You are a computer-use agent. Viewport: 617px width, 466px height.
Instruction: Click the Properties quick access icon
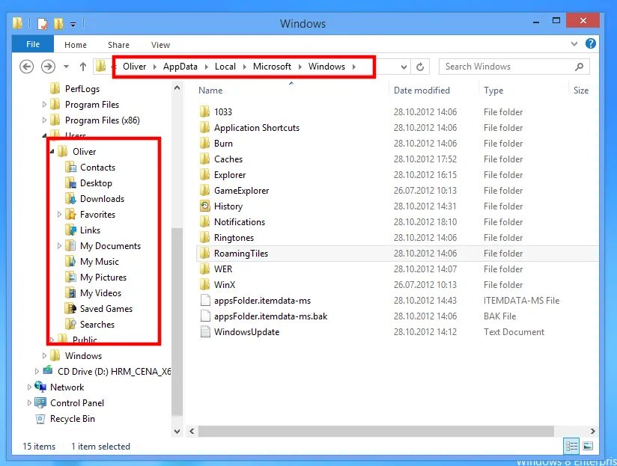(x=42, y=24)
